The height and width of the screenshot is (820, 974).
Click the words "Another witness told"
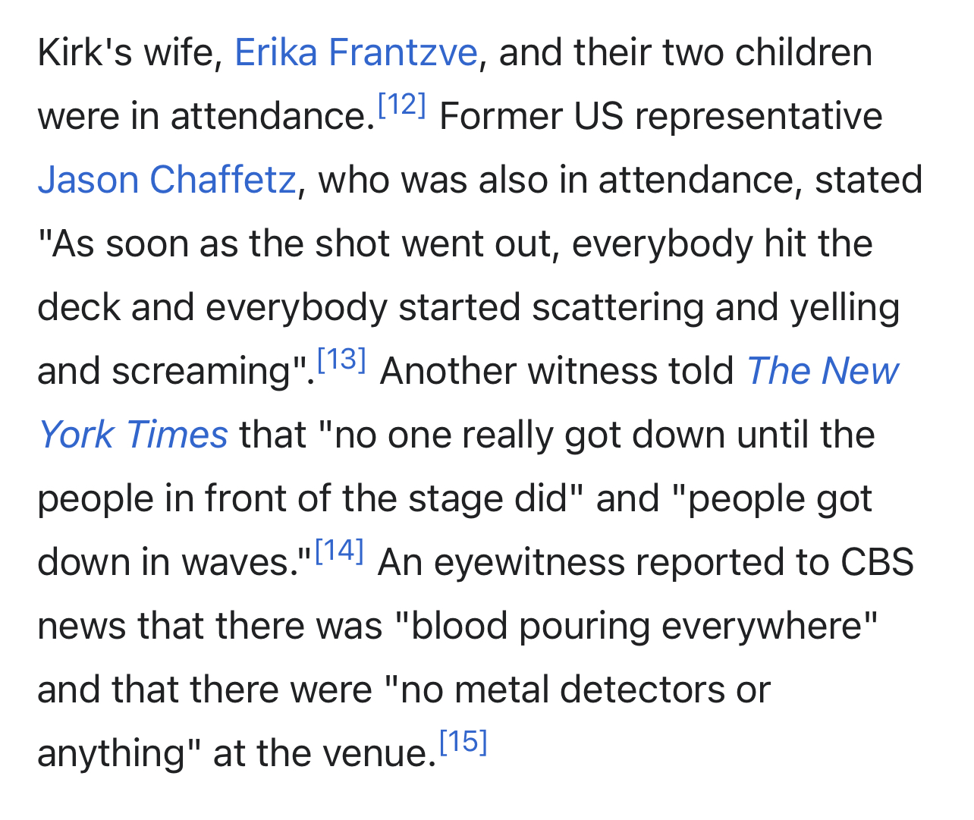pos(557,371)
